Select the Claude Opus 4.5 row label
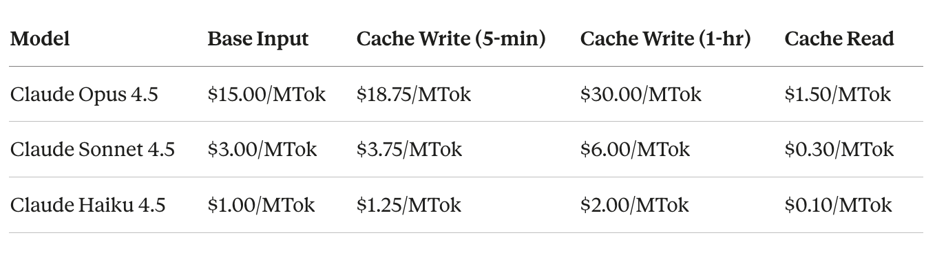935x253 pixels. (84, 95)
